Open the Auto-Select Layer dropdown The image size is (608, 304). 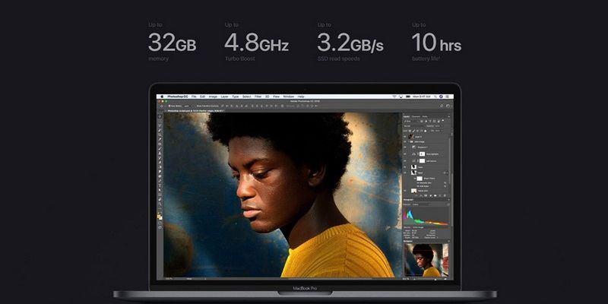pyautogui.click(x=188, y=106)
